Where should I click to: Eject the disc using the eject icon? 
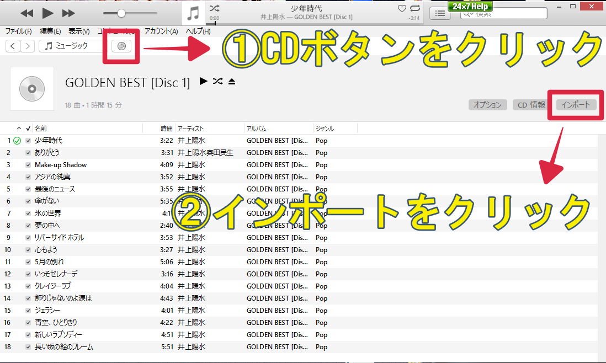point(231,81)
